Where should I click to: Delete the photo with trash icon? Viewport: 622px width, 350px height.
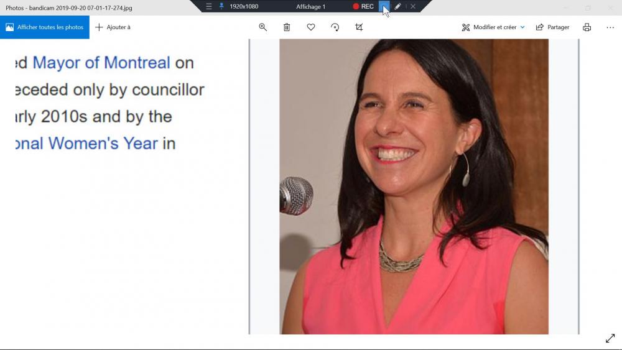286,27
